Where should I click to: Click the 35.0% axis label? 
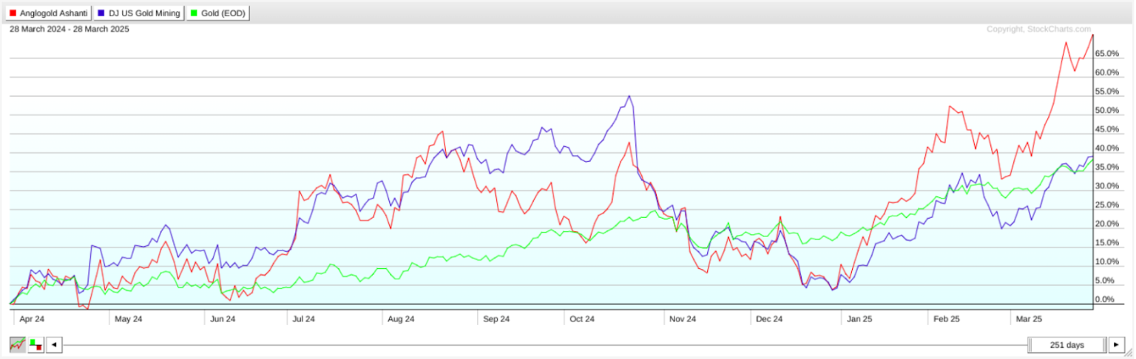pos(1107,168)
